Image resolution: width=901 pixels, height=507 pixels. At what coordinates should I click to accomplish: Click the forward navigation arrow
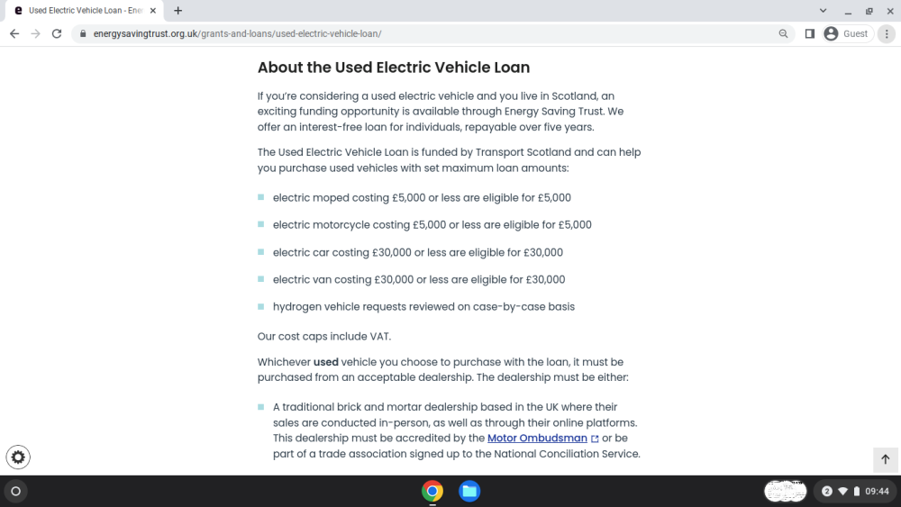point(36,34)
